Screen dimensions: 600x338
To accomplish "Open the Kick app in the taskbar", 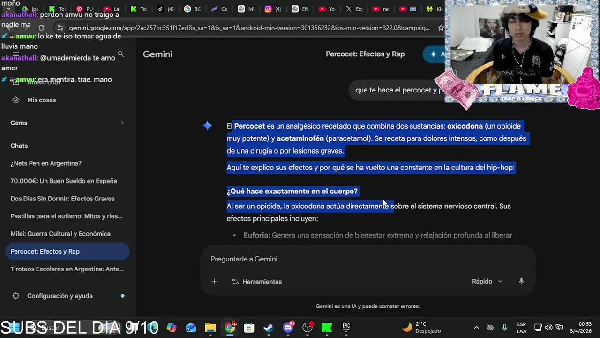I will click(327, 328).
